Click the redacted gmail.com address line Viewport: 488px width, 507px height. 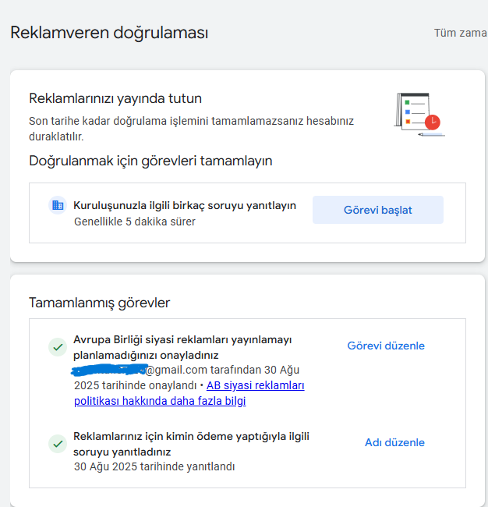click(x=186, y=370)
